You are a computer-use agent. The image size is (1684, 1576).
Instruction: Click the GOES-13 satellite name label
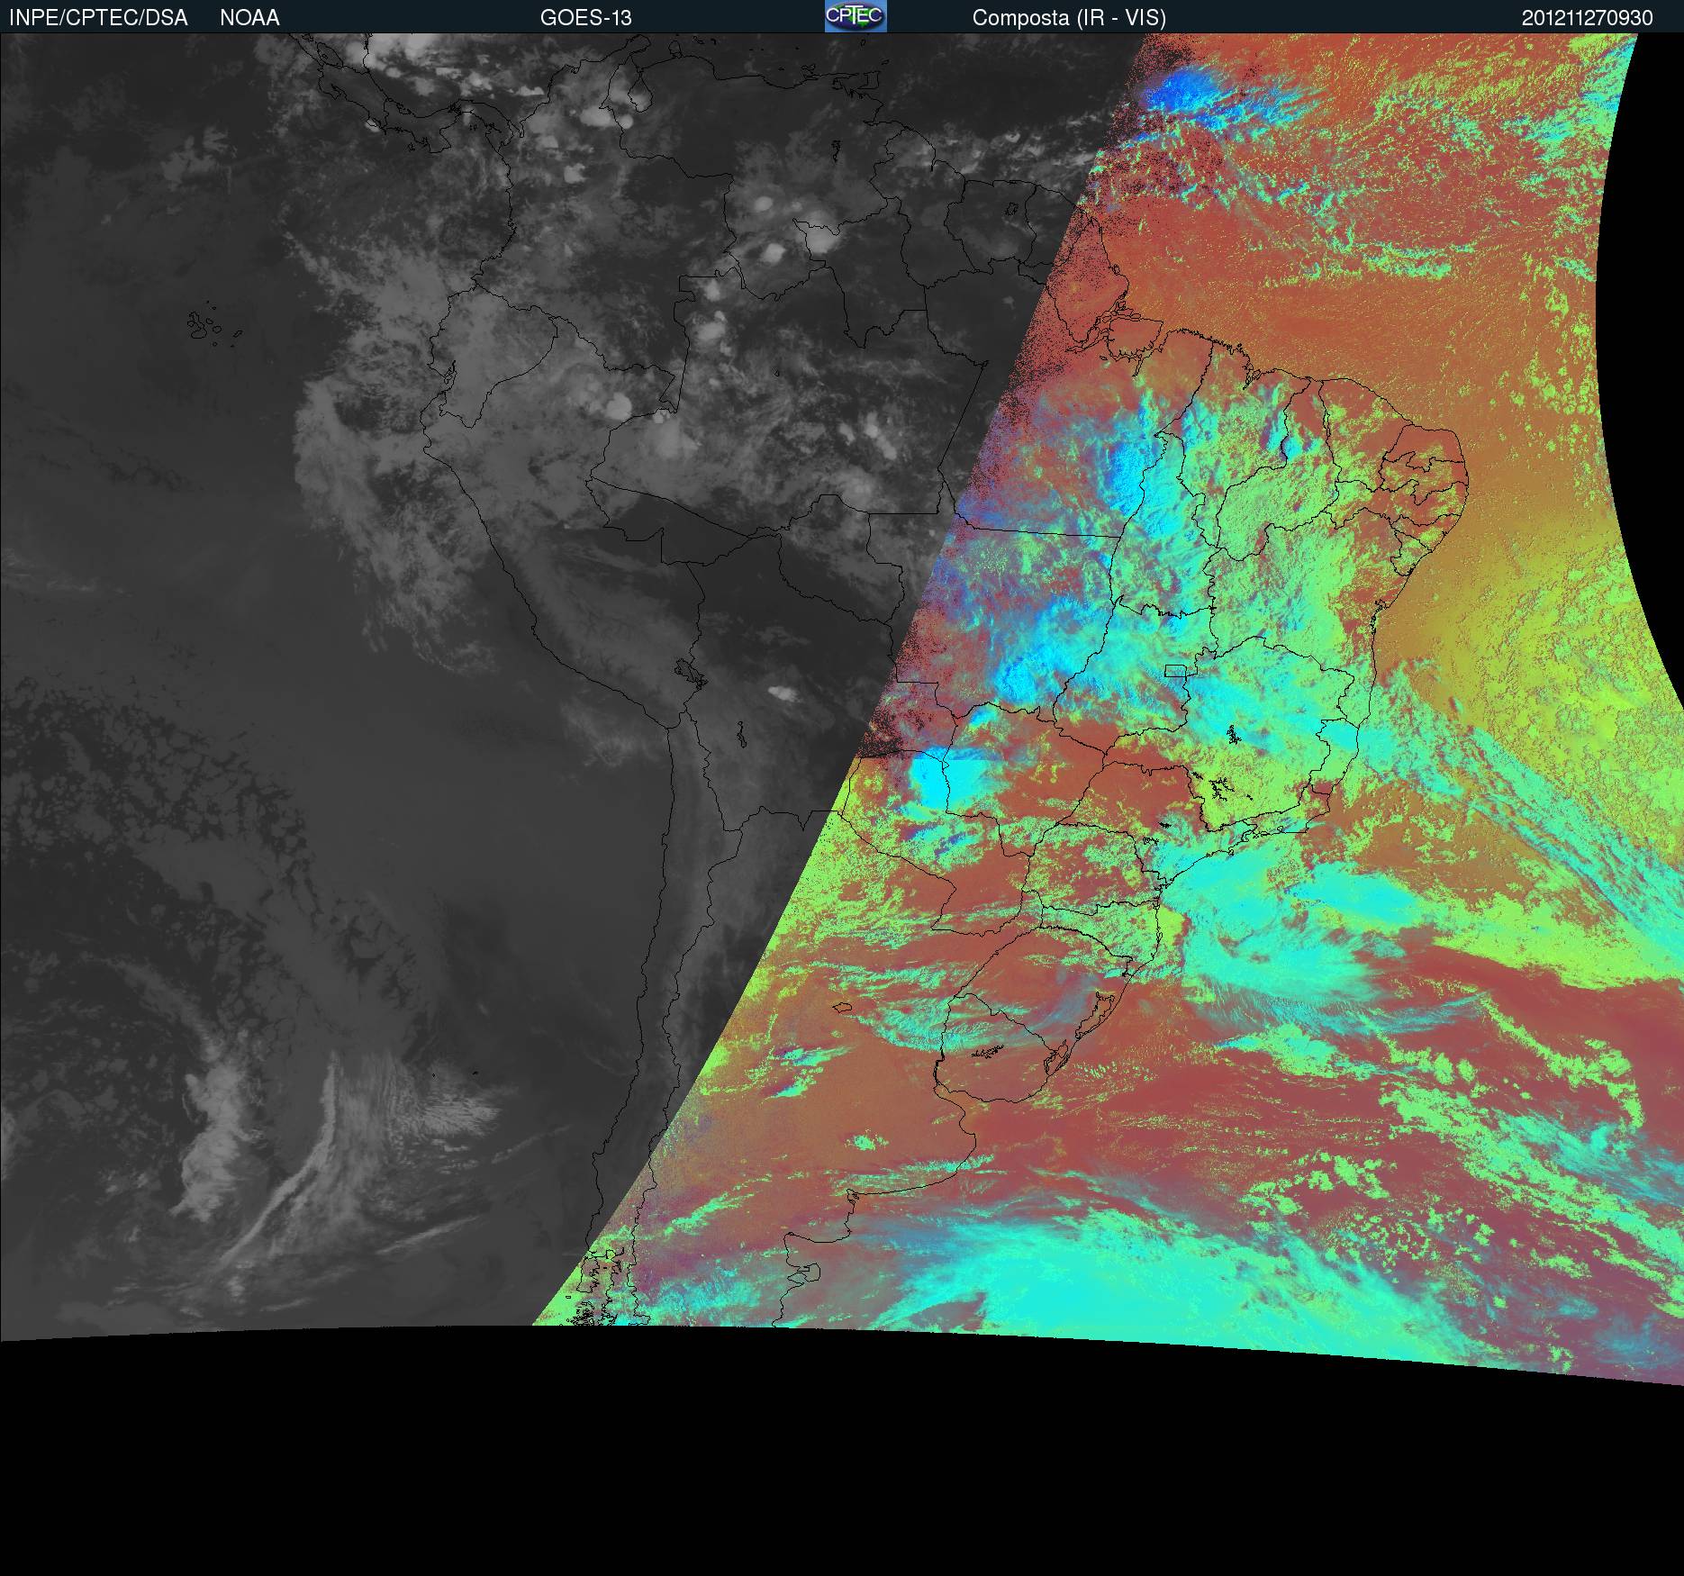[x=585, y=18]
